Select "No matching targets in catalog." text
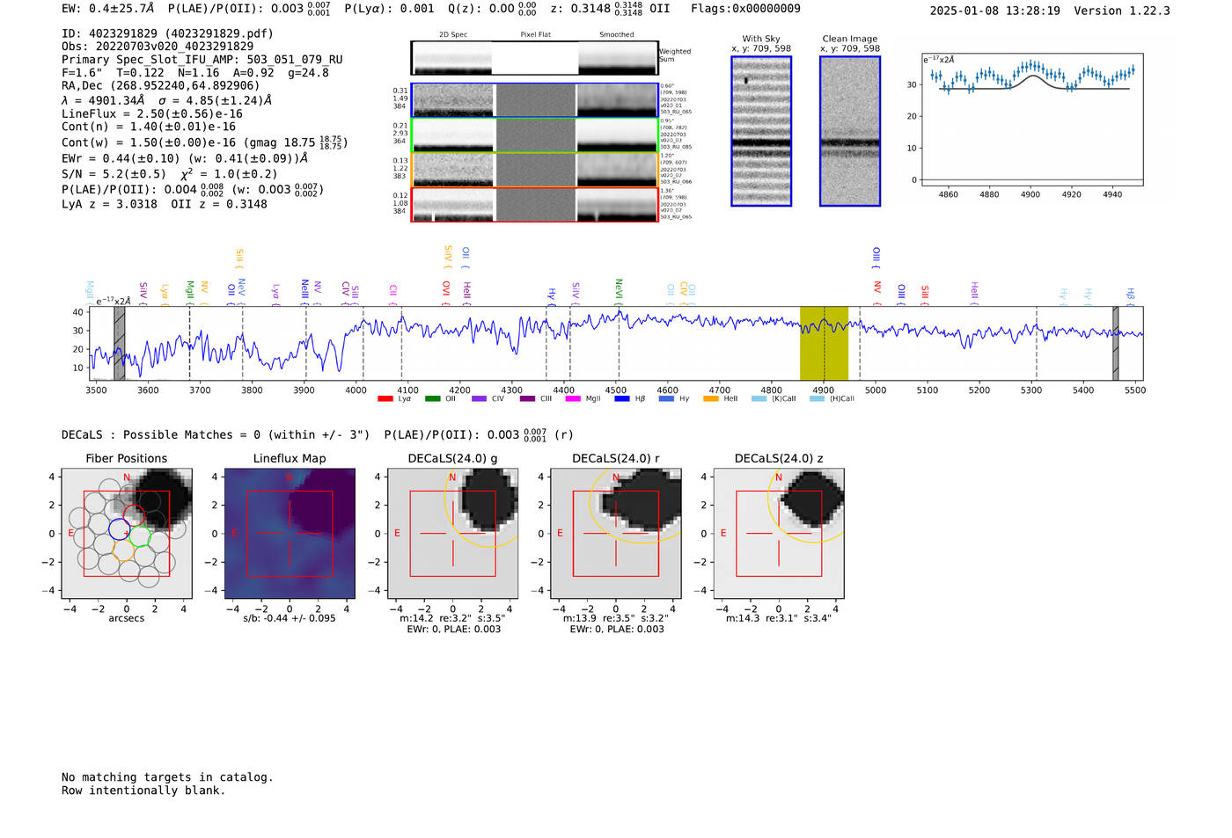 (x=167, y=777)
